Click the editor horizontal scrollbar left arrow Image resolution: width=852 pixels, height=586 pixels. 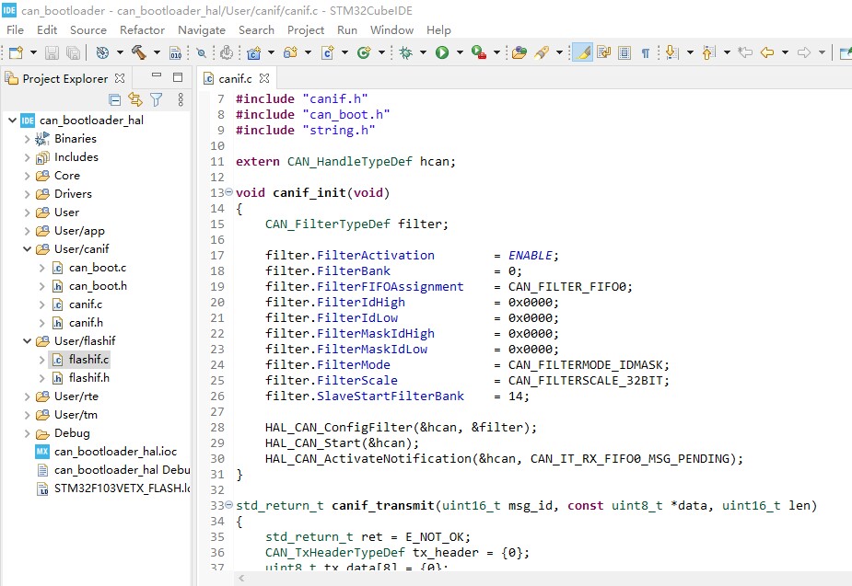[241, 579]
